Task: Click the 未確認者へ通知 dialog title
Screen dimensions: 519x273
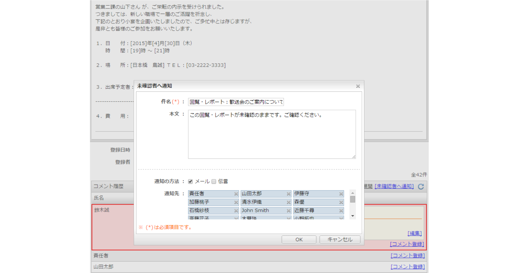Action: 155,86
